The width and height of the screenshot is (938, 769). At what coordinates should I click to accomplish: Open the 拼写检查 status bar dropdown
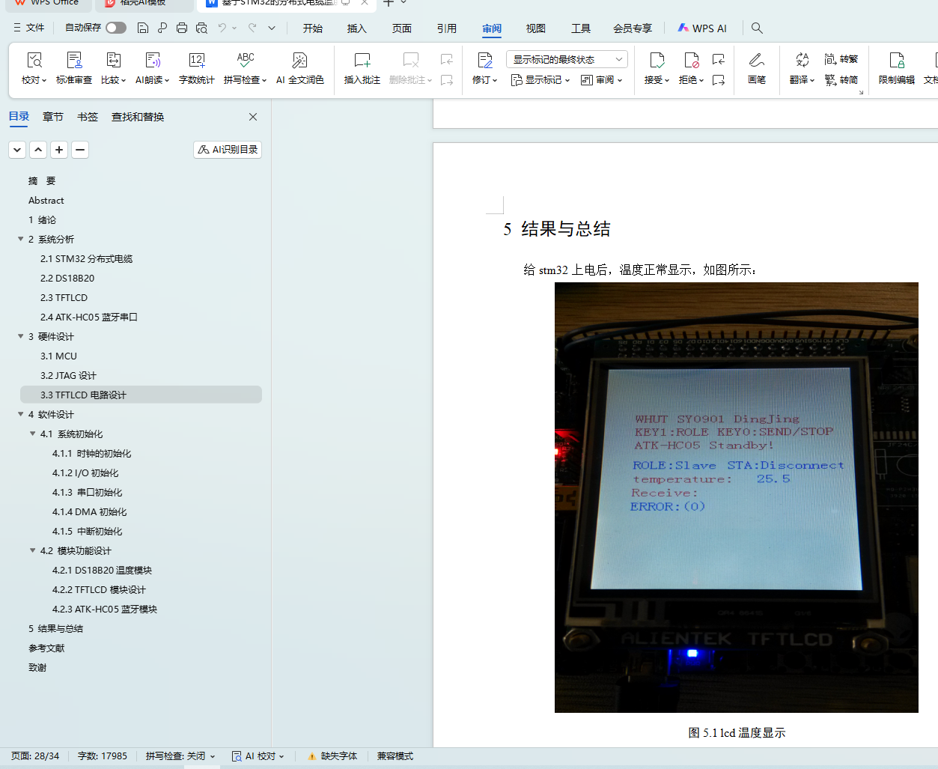pyautogui.click(x=180, y=756)
